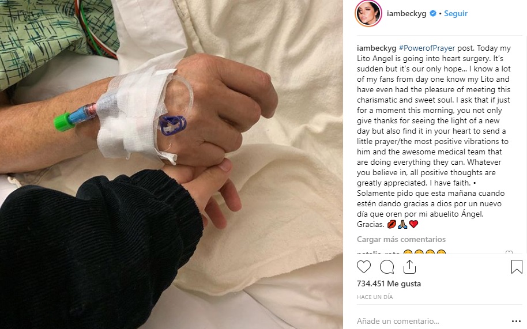Like the partially visible comment with small heart

point(509,252)
